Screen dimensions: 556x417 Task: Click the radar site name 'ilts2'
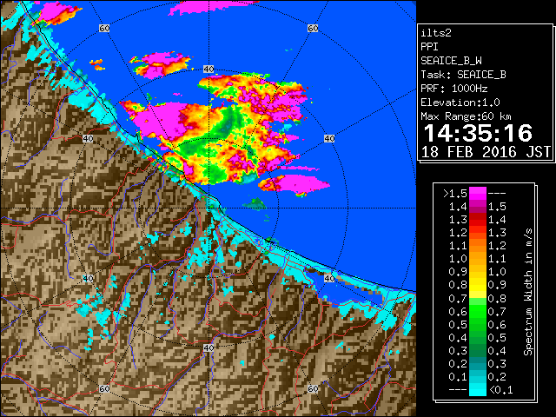(436, 33)
